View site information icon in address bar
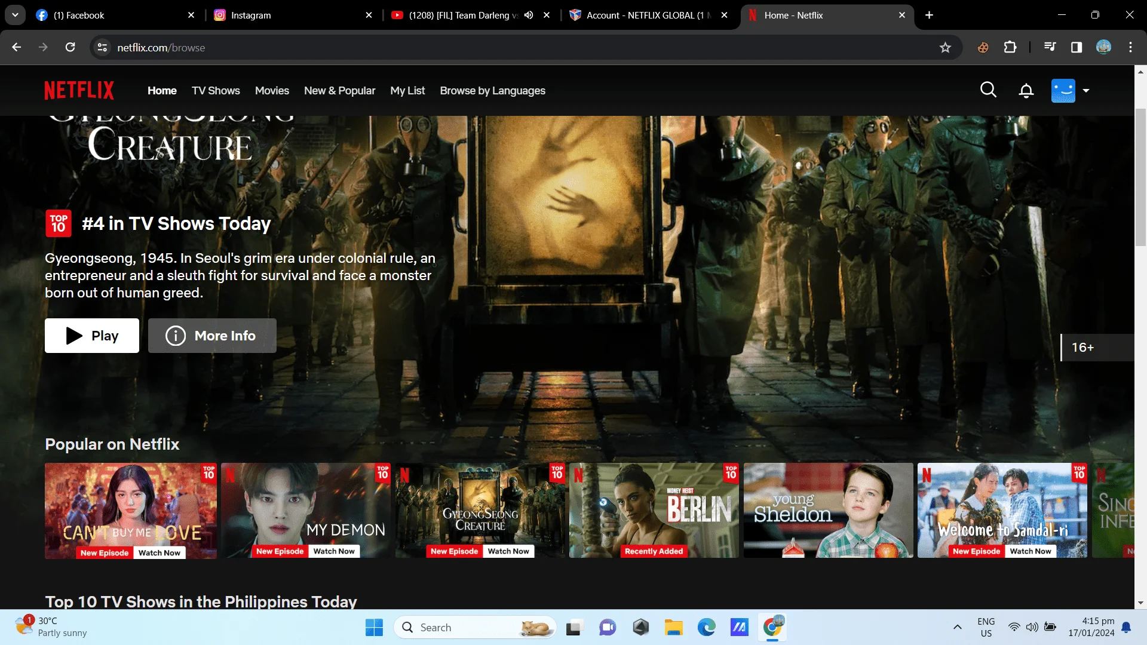This screenshot has width=1147, height=645. (102, 47)
